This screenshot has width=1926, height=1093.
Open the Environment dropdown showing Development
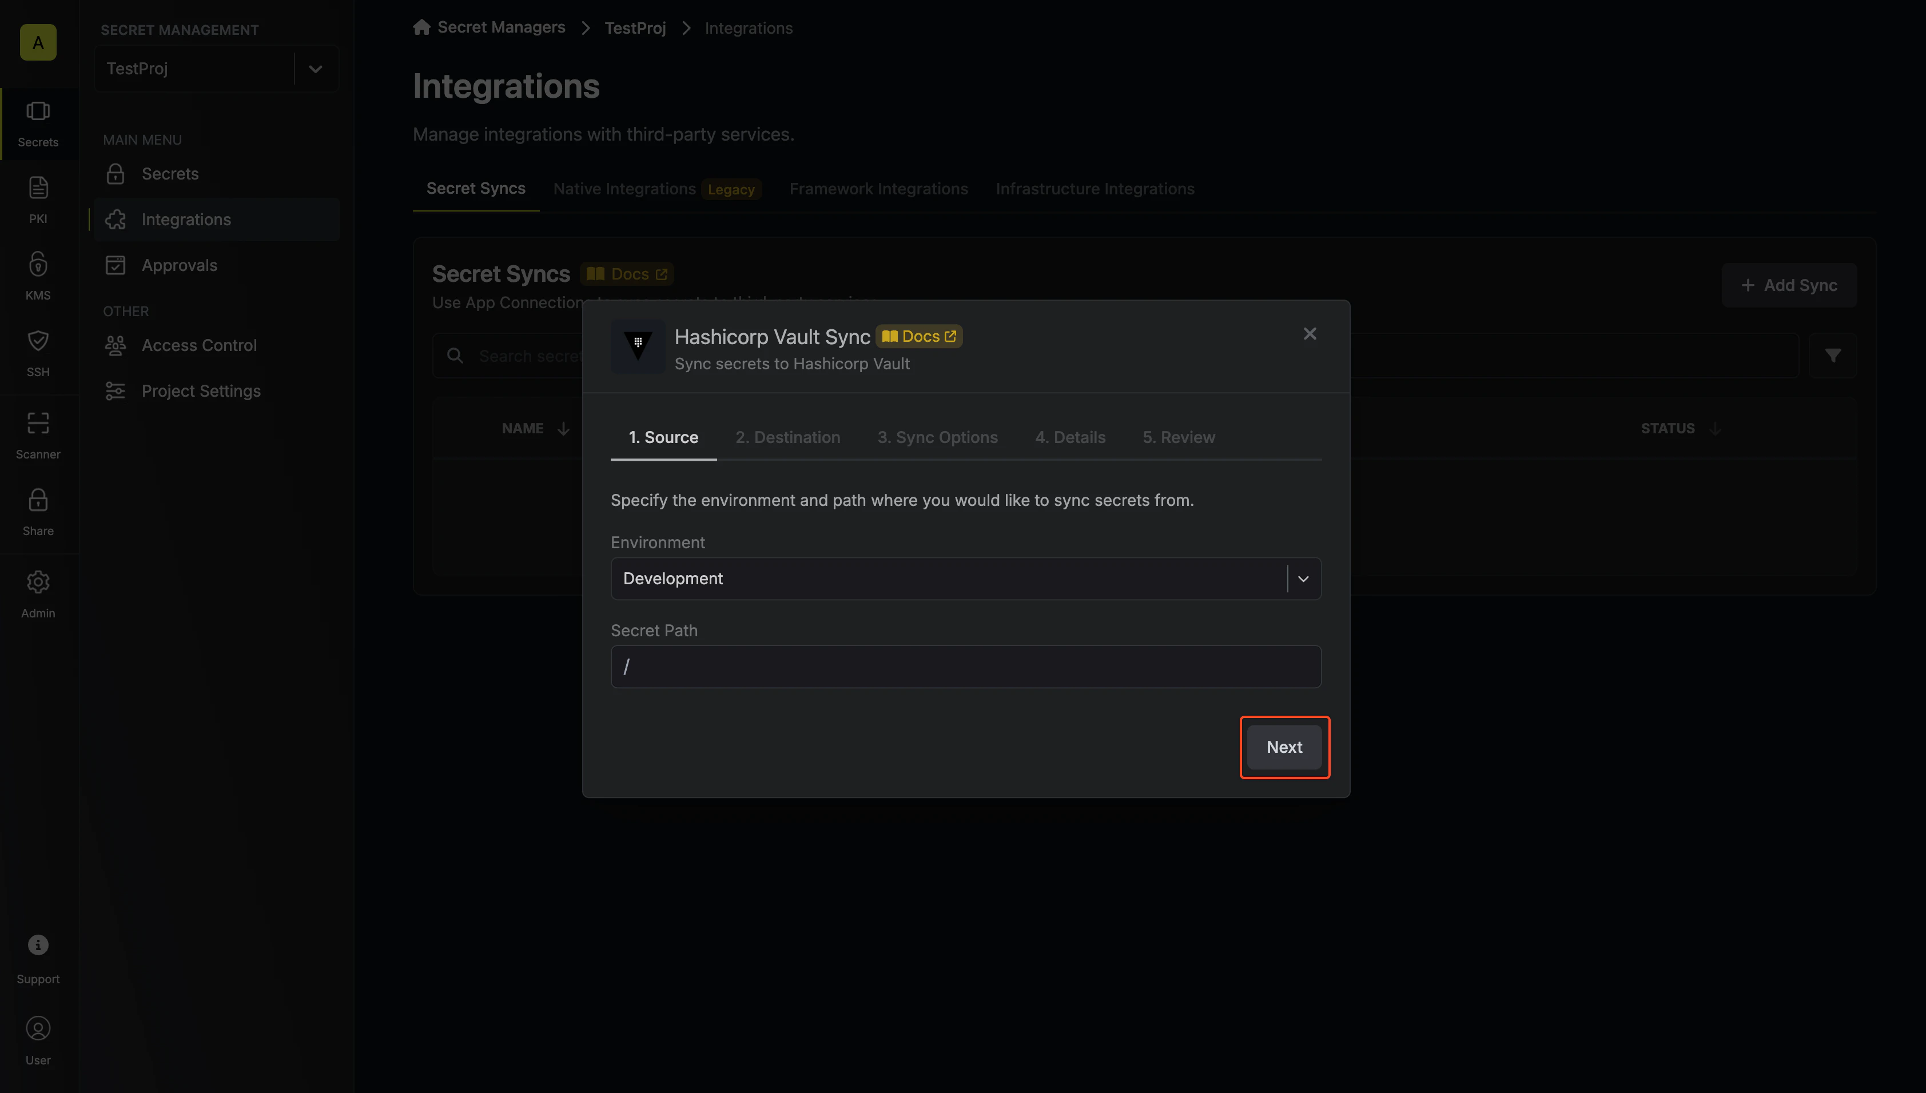(x=966, y=578)
